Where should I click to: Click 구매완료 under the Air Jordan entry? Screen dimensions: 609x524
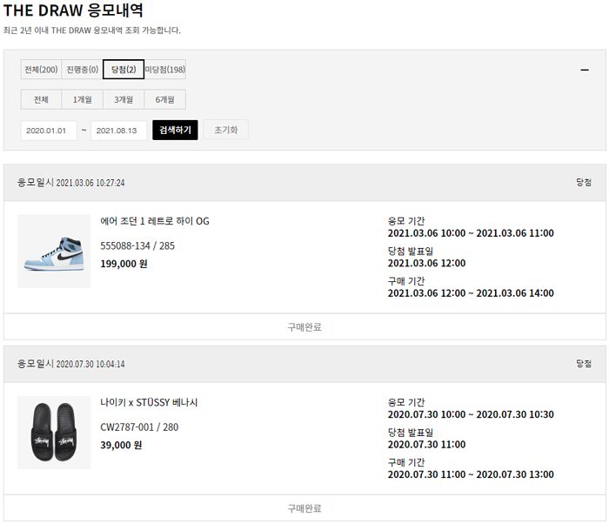tap(304, 327)
